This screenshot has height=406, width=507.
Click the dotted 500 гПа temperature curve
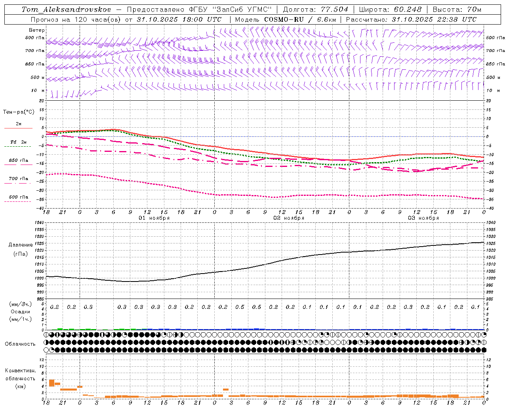(265, 195)
